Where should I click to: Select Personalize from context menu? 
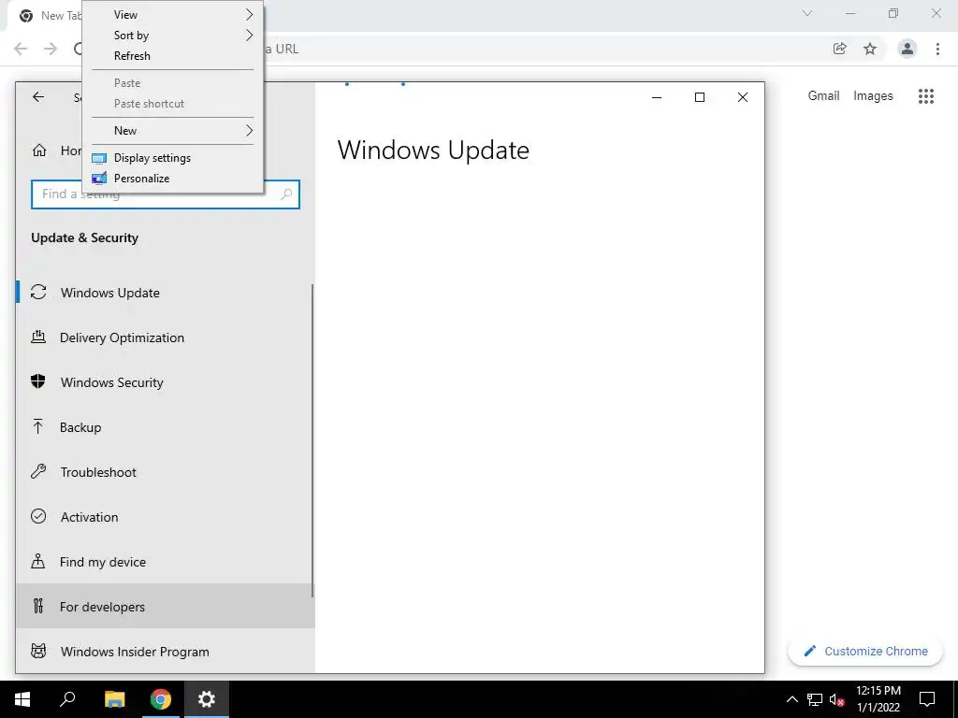pos(173,179)
